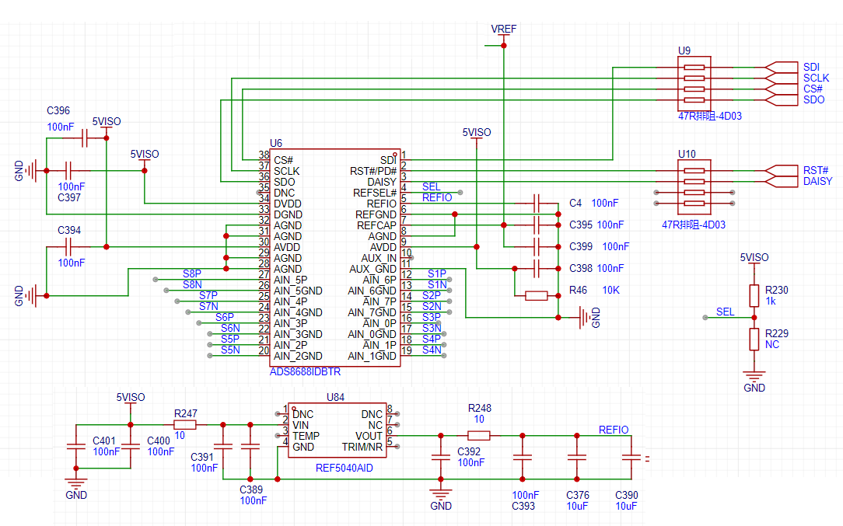The image size is (843, 526).
Task: Select the S8N net label
Action: coord(192,285)
